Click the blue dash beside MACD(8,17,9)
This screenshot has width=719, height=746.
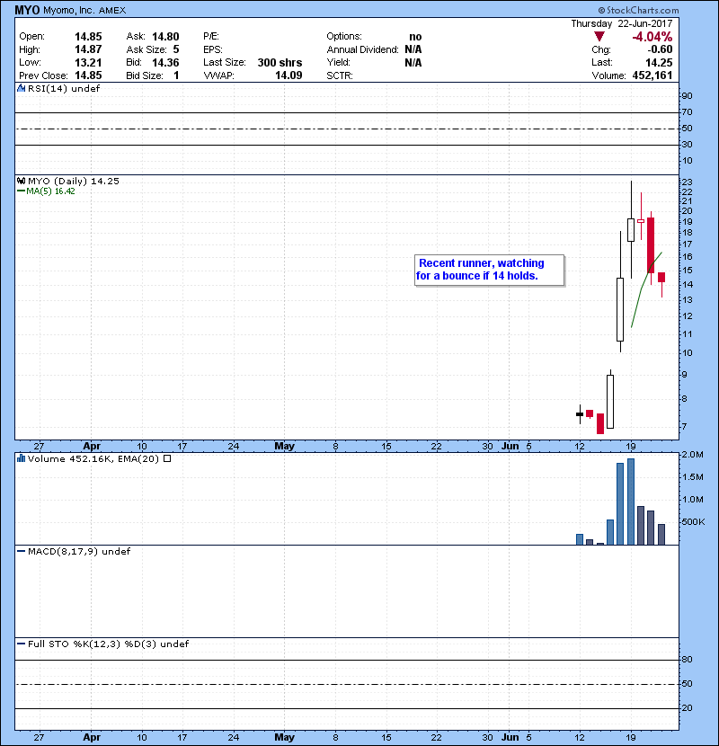[21, 552]
